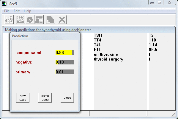
Task: Select the TSH value 12
Action: coord(151,35)
